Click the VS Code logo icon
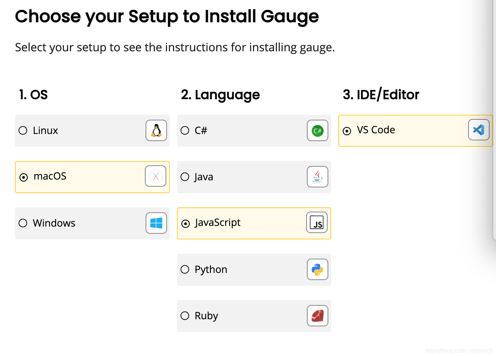The image size is (496, 357). (479, 130)
